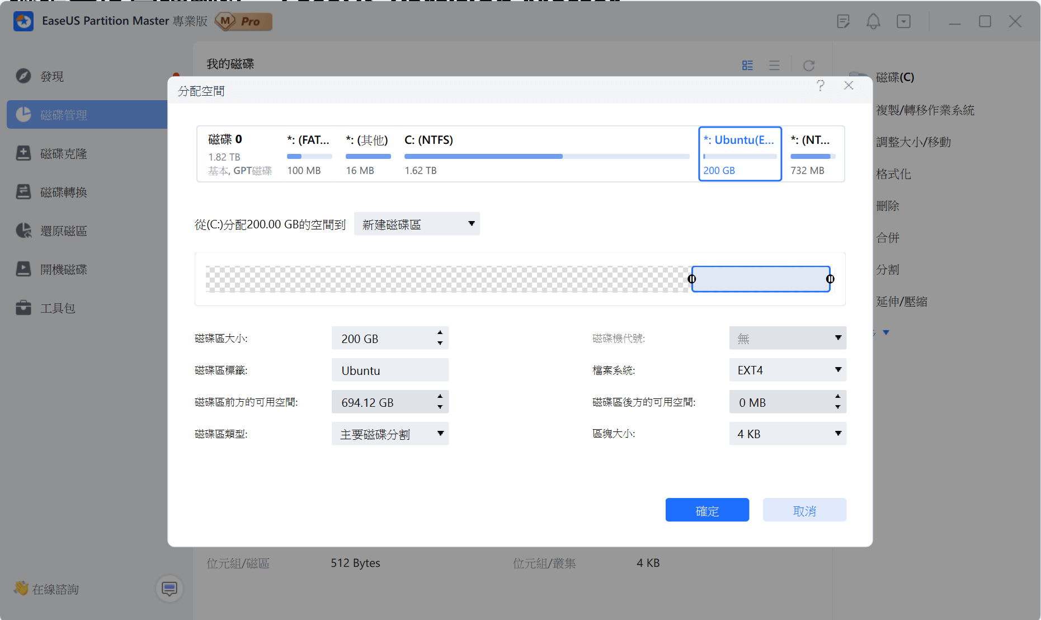Image resolution: width=1041 pixels, height=620 pixels.
Task: Open the 檔案系統 EXT4 dropdown
Action: [788, 370]
